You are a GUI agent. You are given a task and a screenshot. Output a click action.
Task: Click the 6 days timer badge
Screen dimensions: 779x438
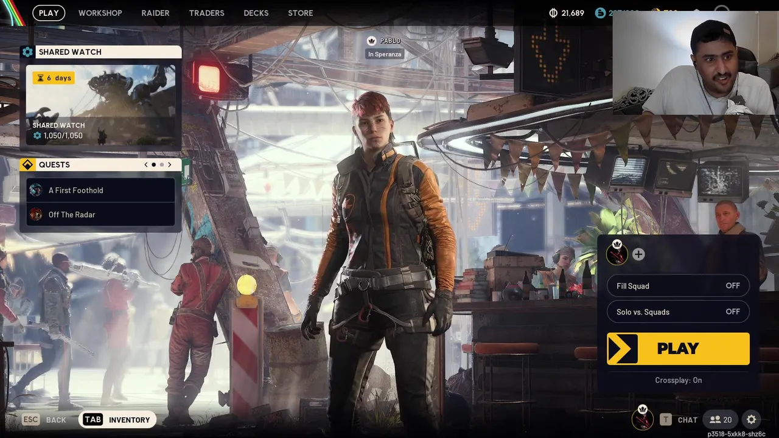[54, 78]
